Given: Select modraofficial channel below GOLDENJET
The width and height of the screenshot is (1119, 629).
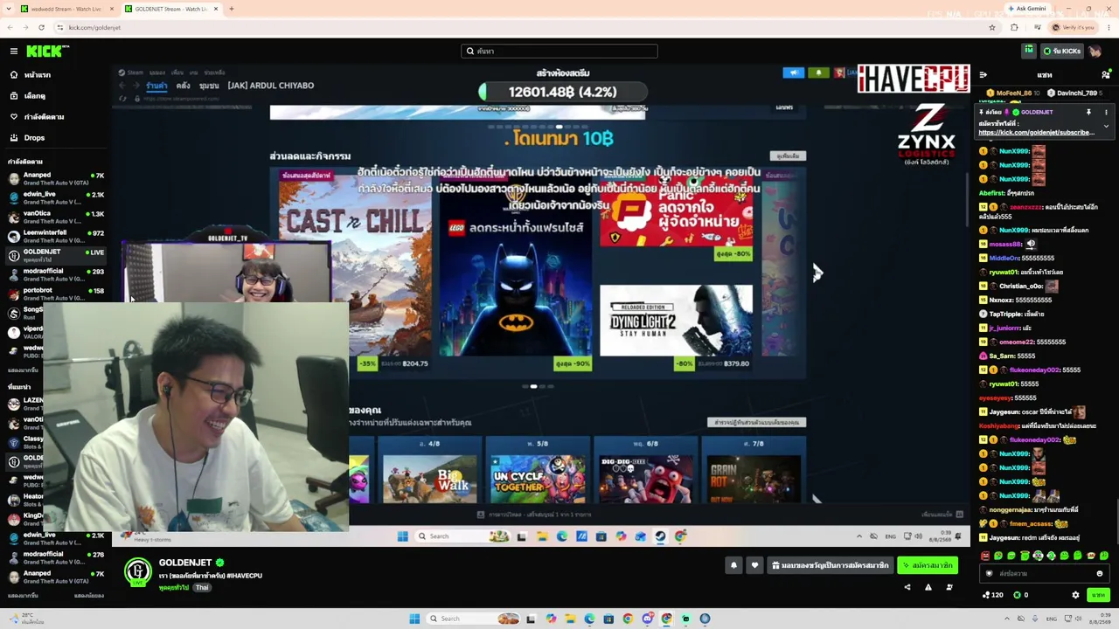Looking at the screenshot, I should coord(56,275).
